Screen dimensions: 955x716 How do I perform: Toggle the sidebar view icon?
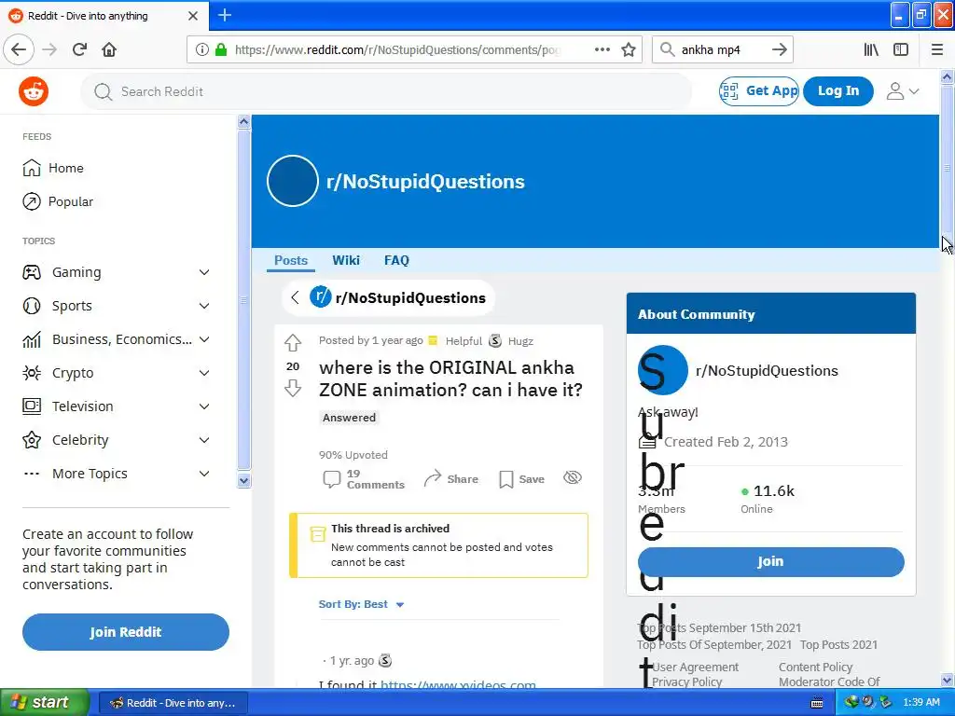pos(901,50)
